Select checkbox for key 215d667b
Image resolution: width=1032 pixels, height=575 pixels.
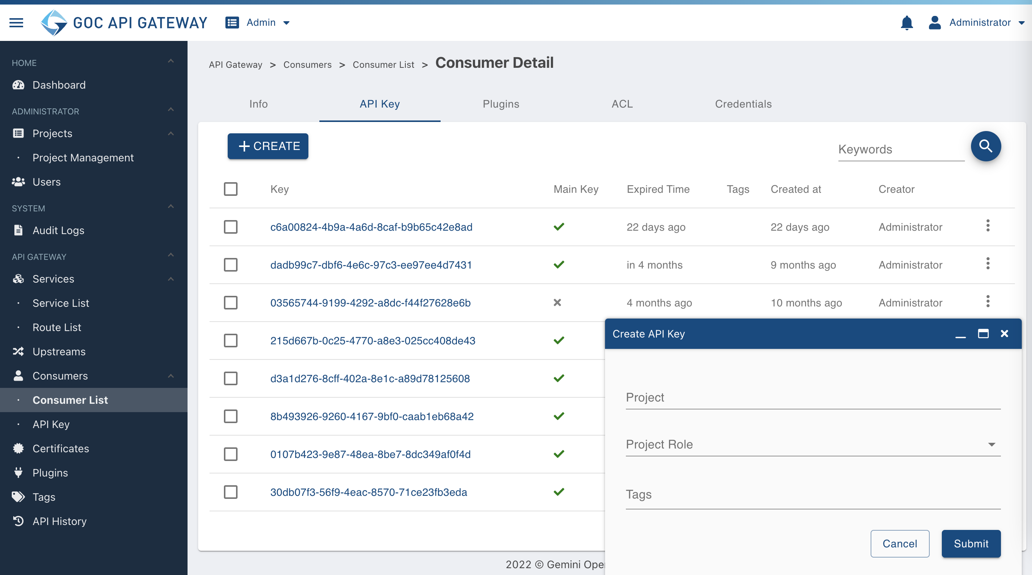click(x=230, y=341)
